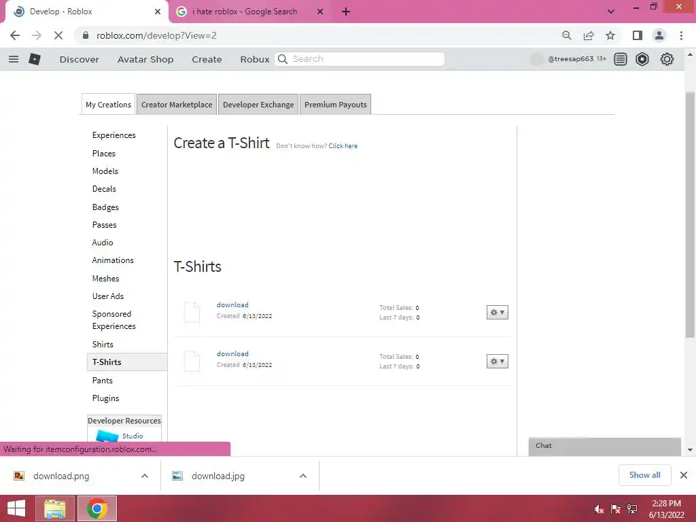The height and width of the screenshot is (522, 696).
Task: Close the i hate roblox Google tab
Action: point(320,12)
